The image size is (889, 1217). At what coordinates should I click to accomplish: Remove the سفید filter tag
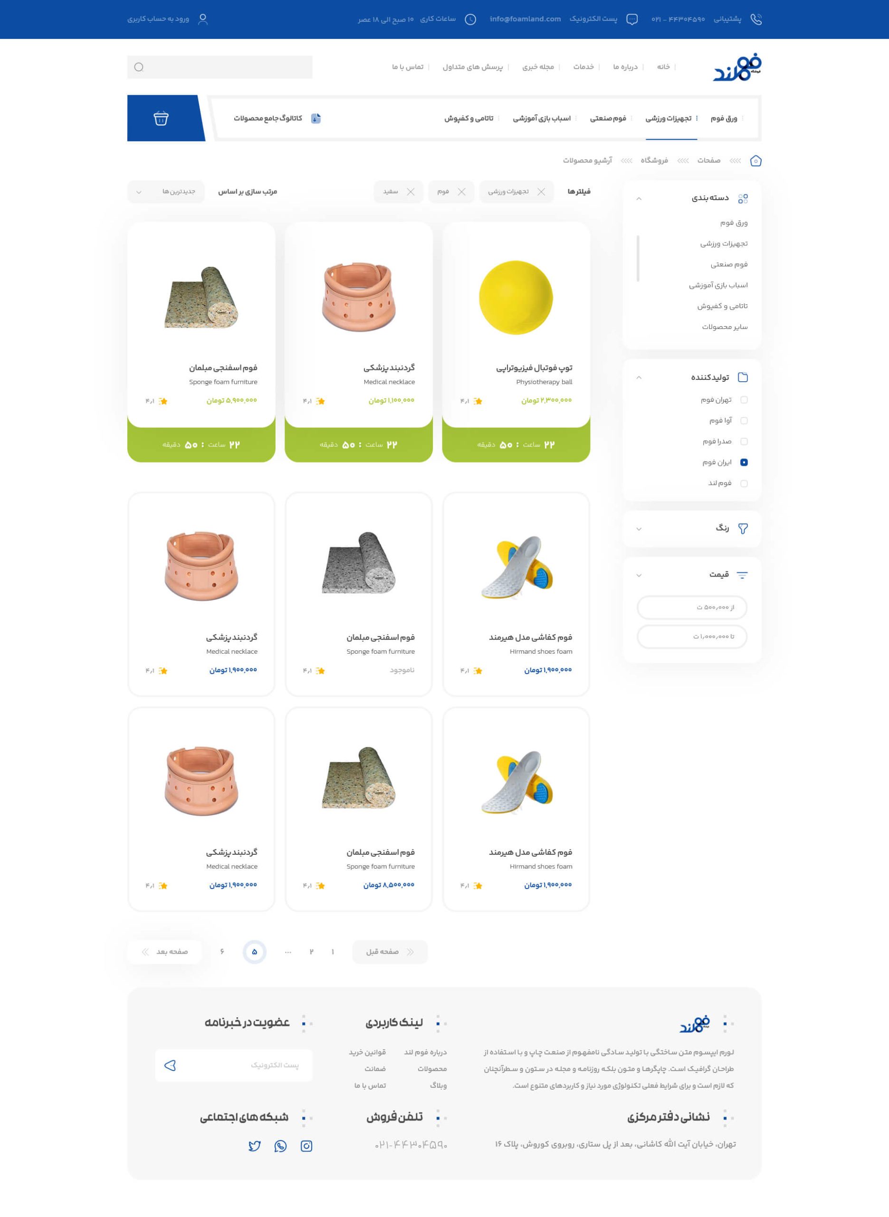tap(411, 192)
